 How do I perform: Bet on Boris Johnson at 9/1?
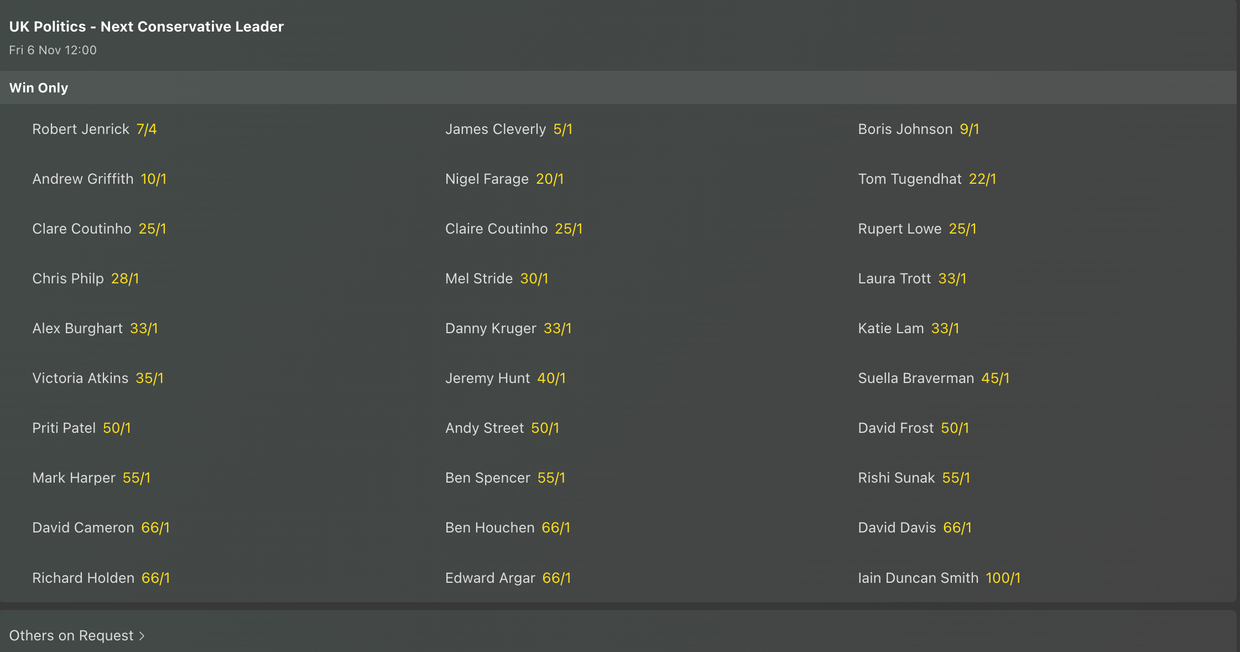coord(969,130)
